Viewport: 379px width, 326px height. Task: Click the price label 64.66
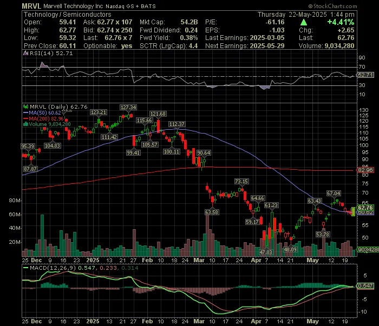(258, 198)
